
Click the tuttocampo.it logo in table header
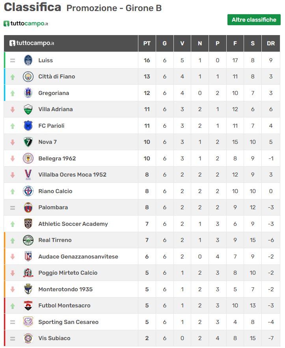pos(32,43)
